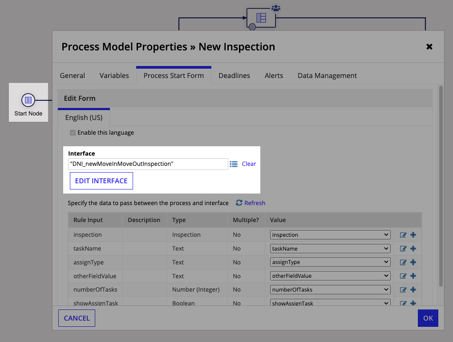Edit expression for inspection value

tap(403, 235)
